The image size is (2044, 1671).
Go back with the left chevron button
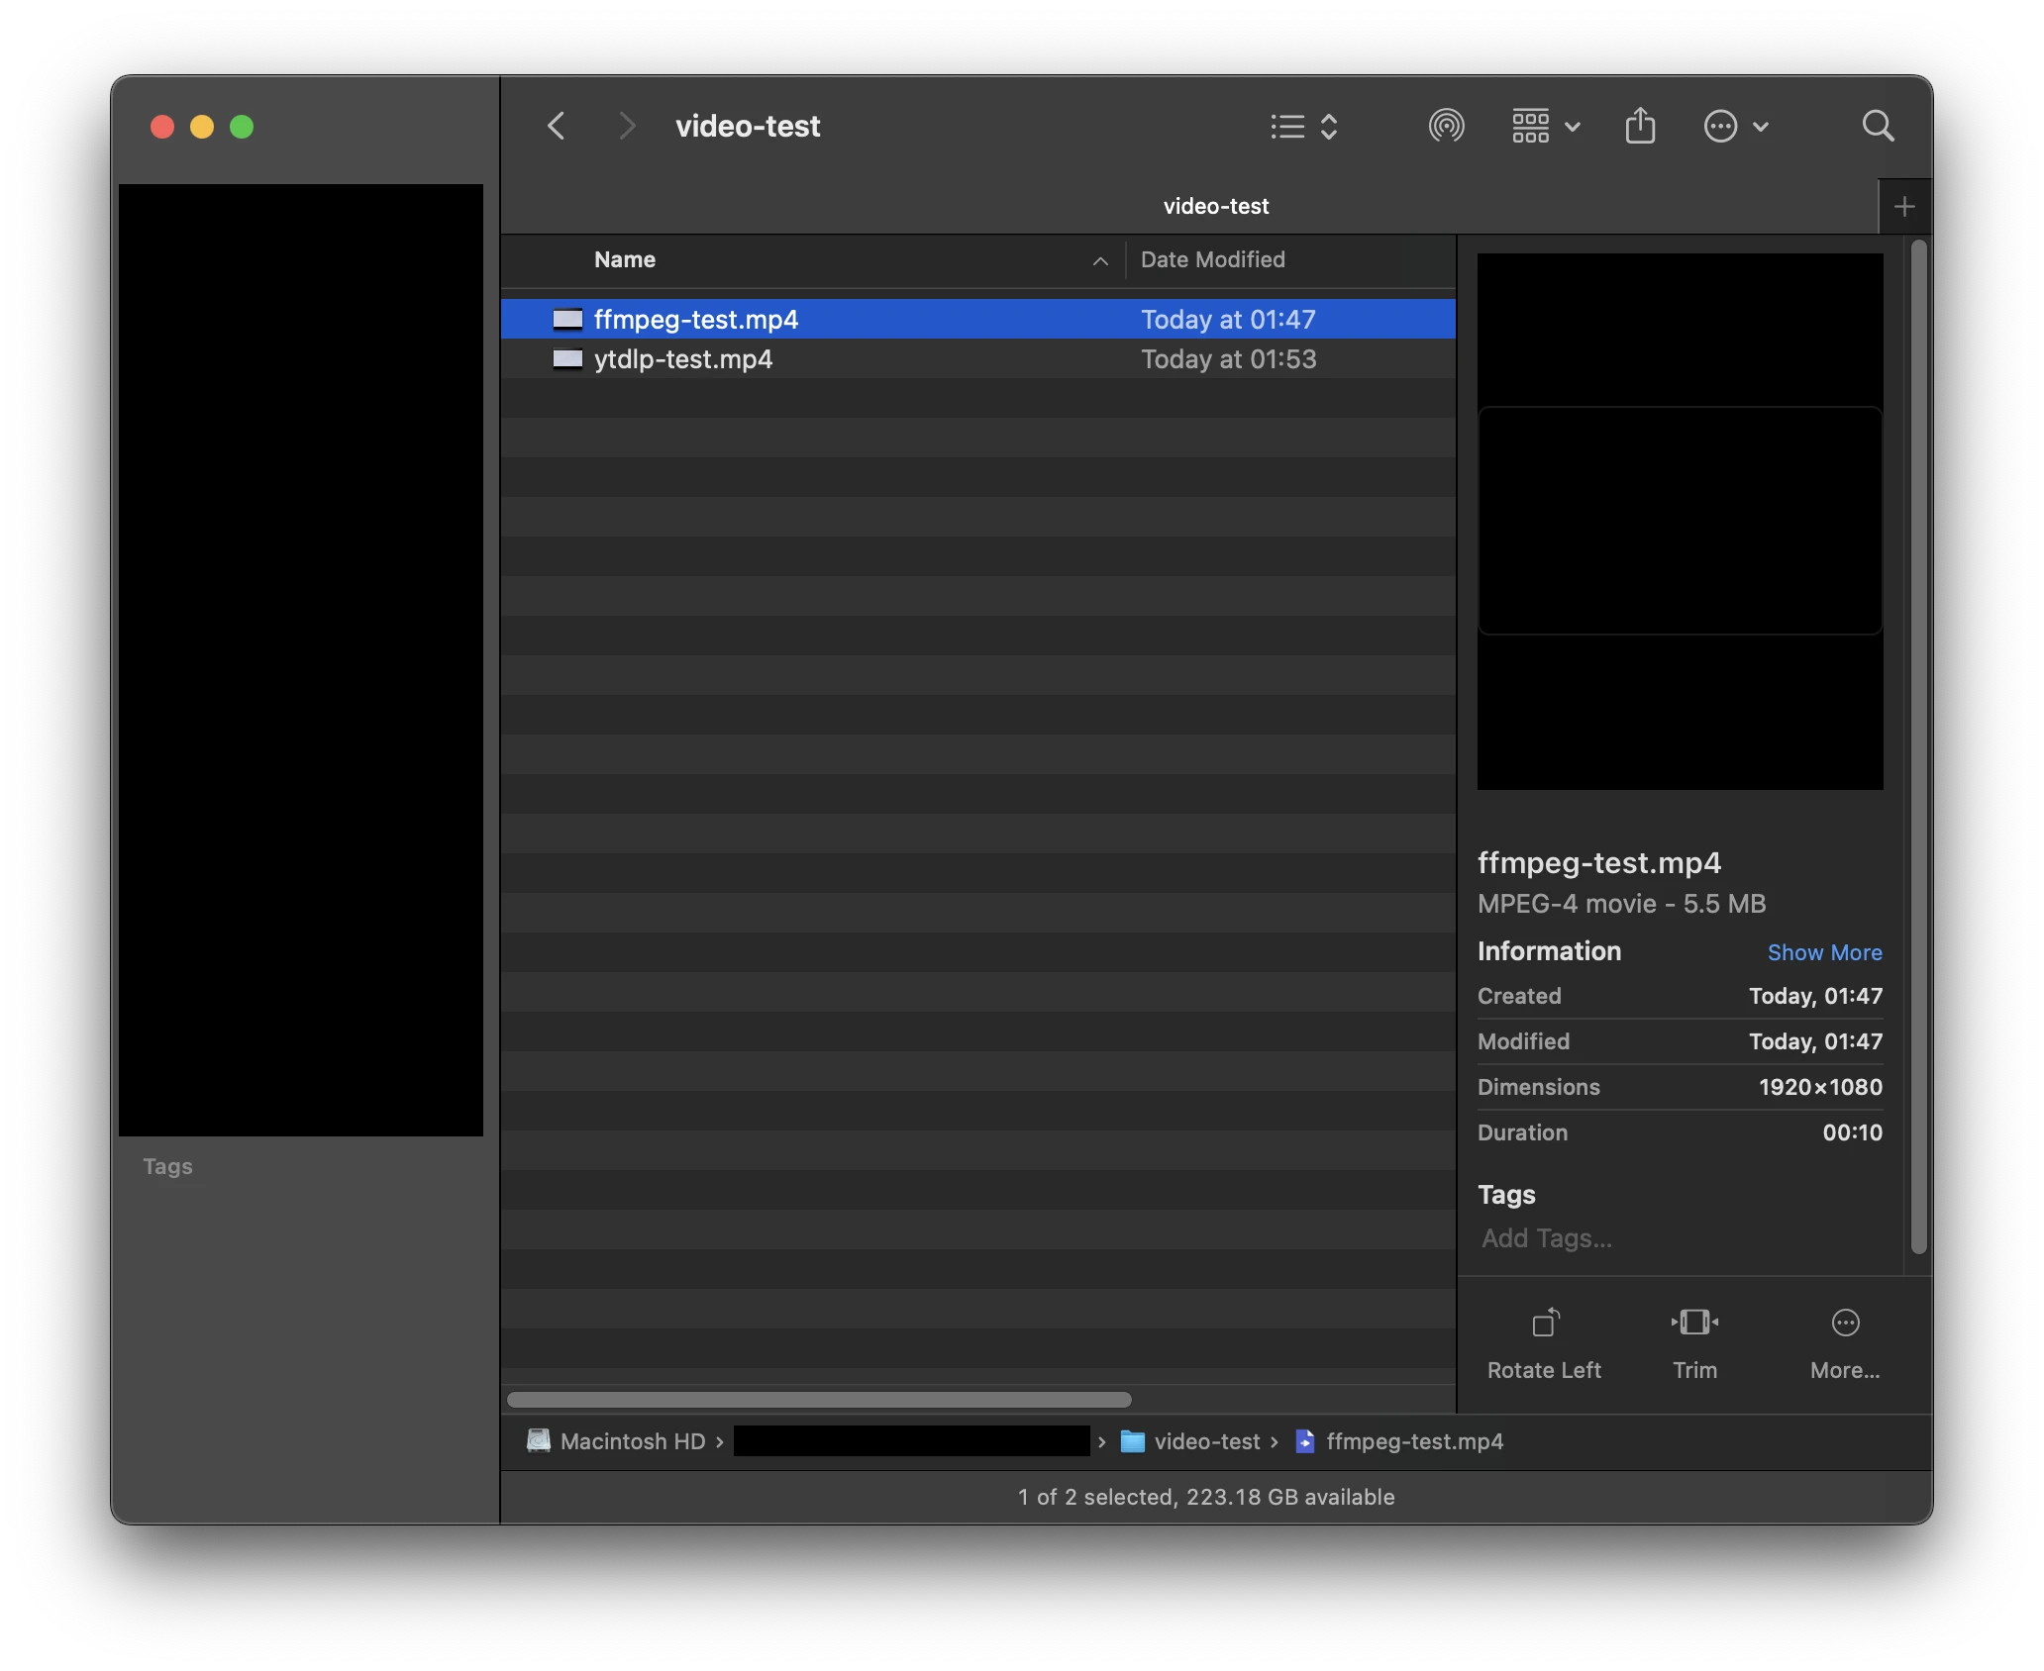point(557,126)
